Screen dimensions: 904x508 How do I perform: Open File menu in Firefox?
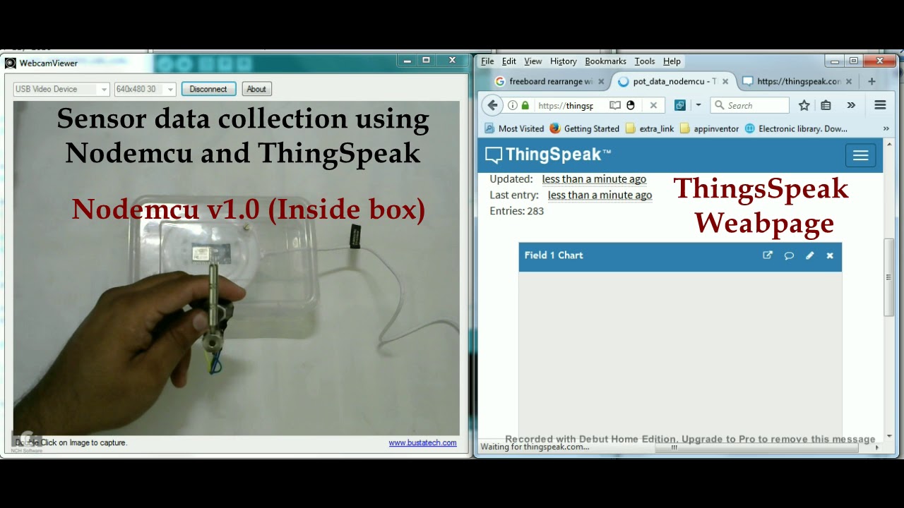pyautogui.click(x=487, y=61)
